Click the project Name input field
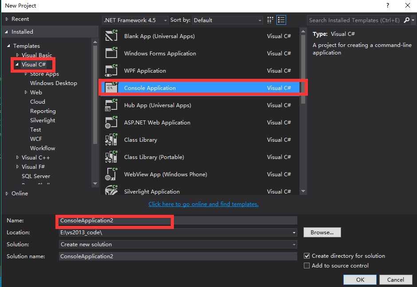 (177, 221)
